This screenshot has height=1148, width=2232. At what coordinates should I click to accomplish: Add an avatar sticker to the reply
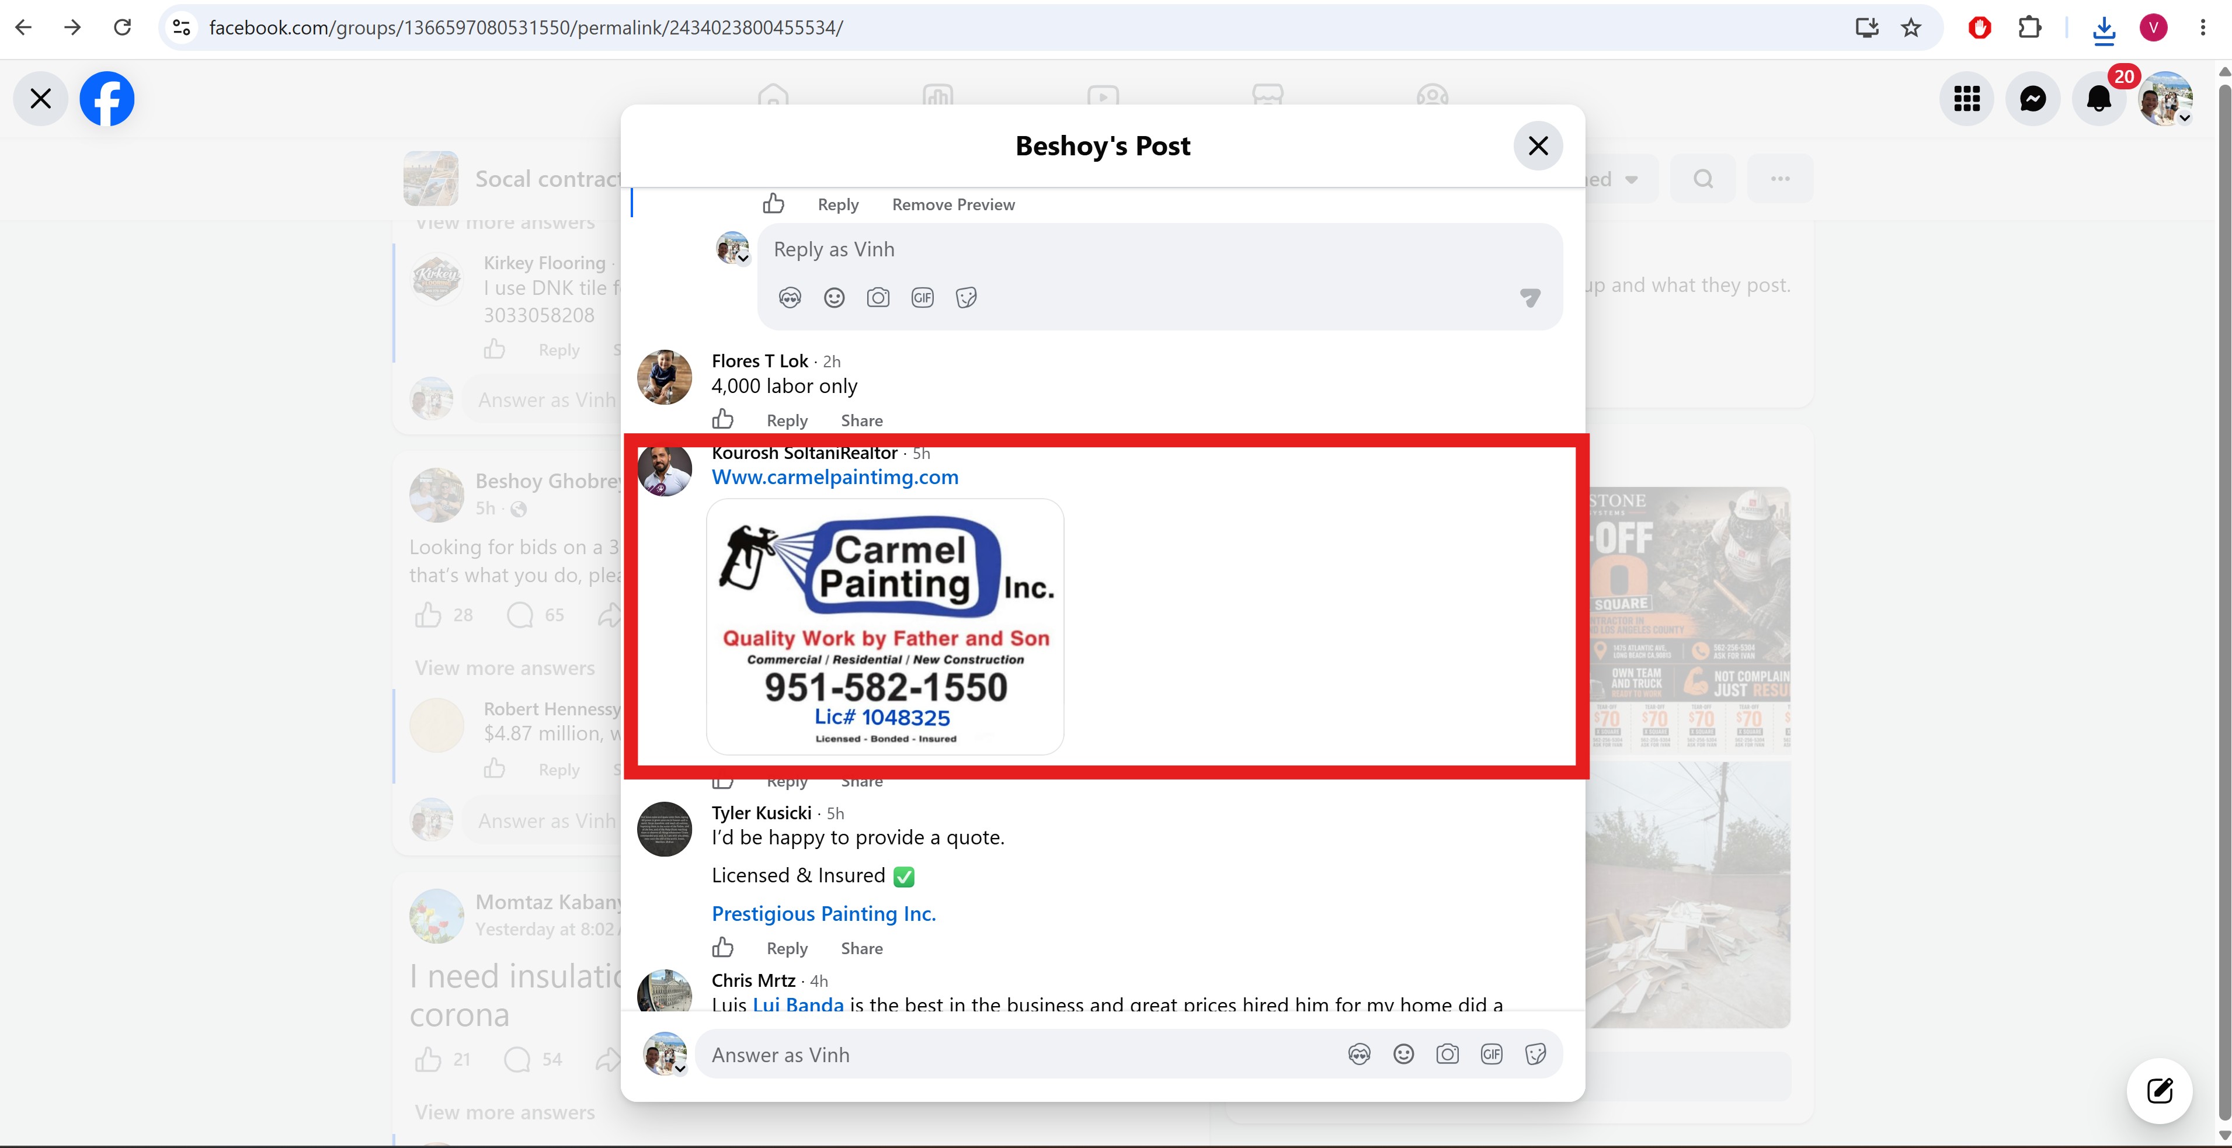click(790, 298)
